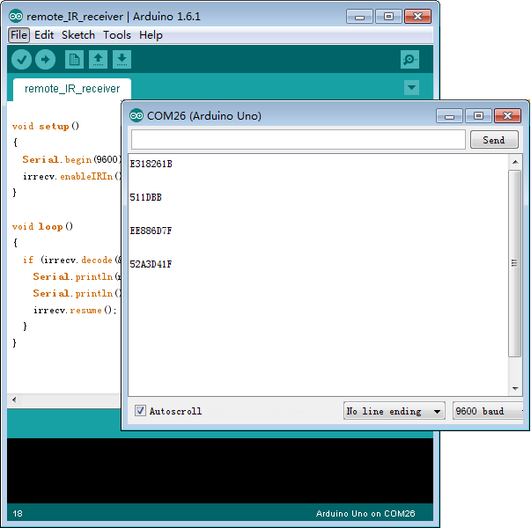Click the serial monitor input field

[299, 139]
